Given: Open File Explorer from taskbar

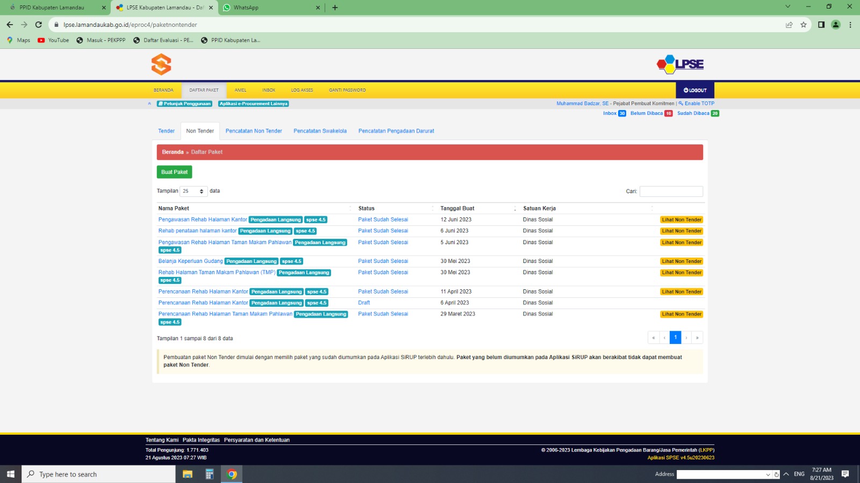Looking at the screenshot, I should pos(188,474).
